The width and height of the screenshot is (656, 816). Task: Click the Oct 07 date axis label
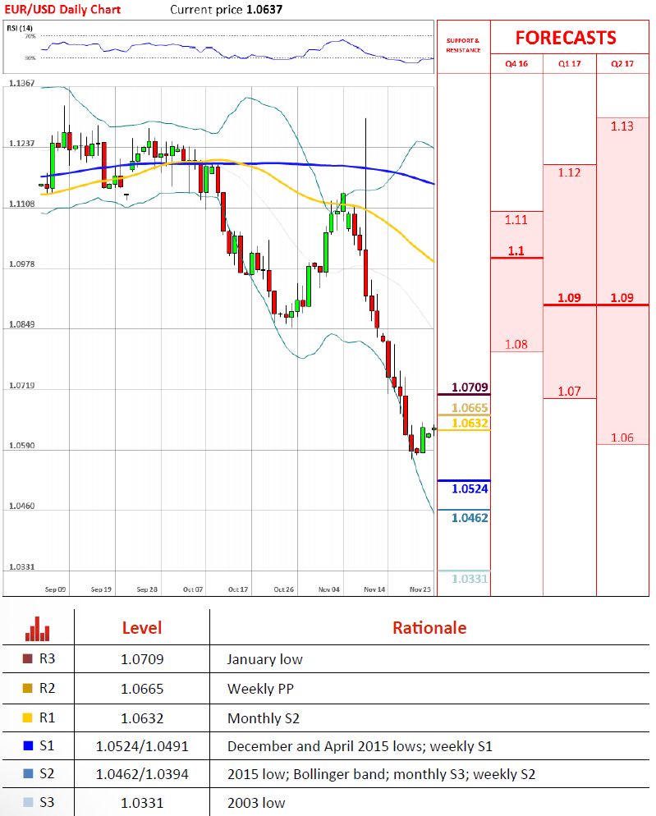[193, 589]
